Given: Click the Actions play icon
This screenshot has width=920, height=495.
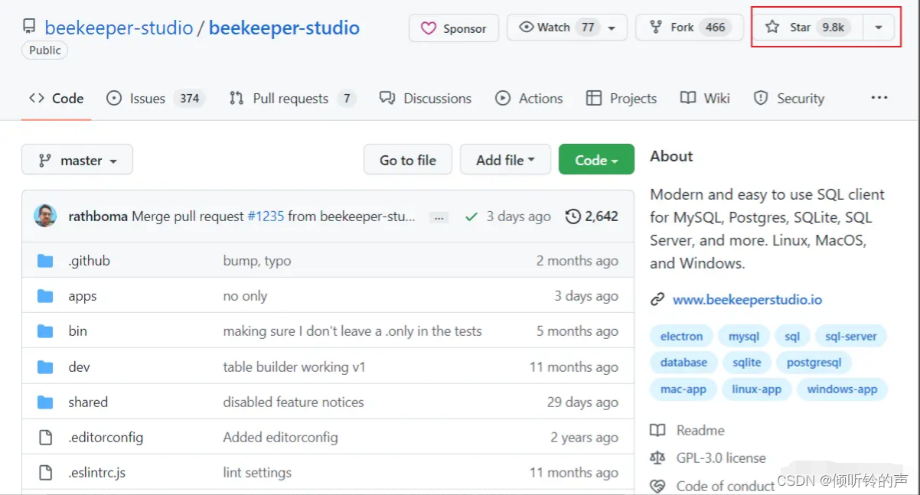Looking at the screenshot, I should 503,98.
